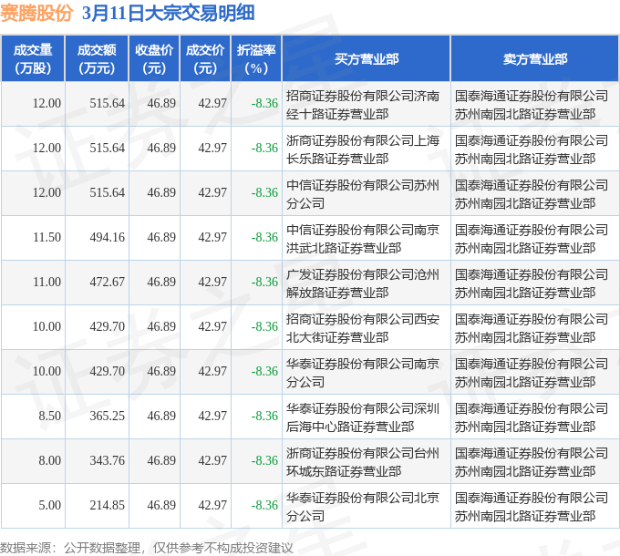Click the 赛腾股份 stock name in the title
This screenshot has width=620, height=556.
tap(36, 13)
